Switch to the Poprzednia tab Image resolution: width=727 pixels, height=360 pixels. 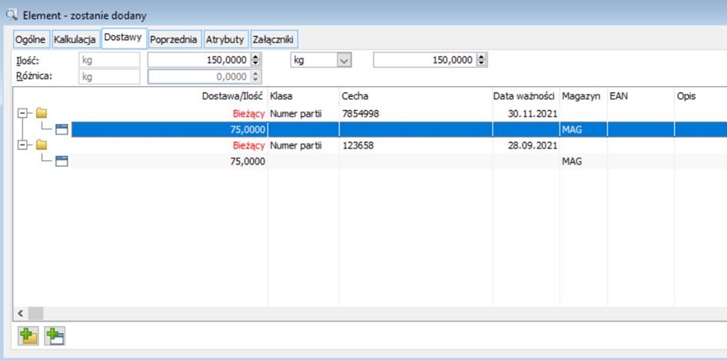point(174,39)
